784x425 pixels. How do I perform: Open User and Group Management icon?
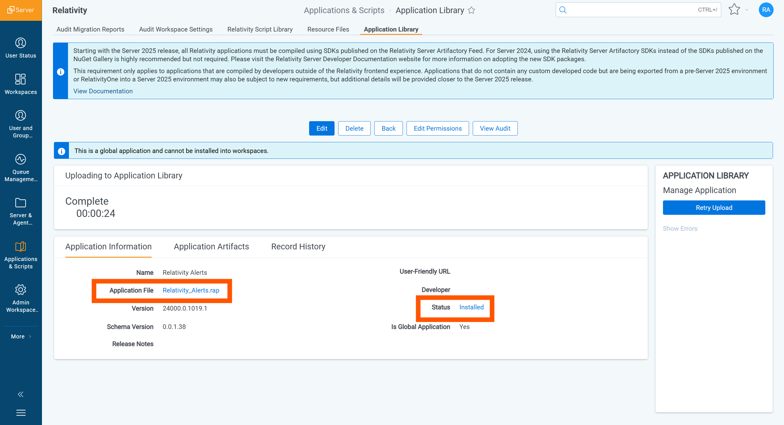coord(21,116)
